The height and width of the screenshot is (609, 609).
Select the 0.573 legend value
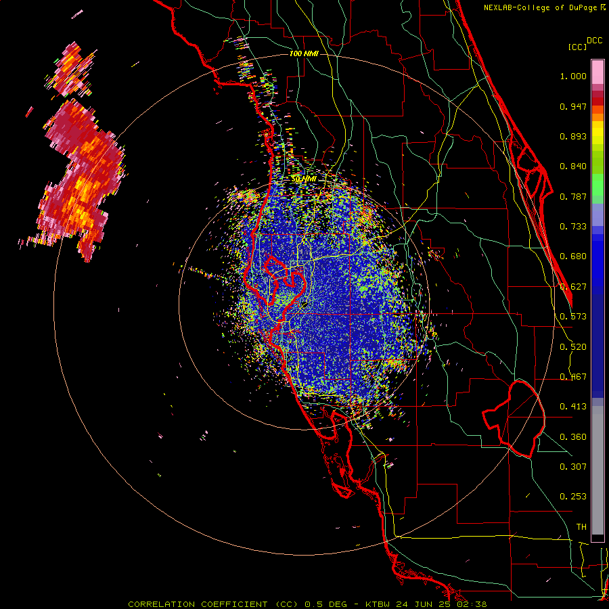coord(573,317)
